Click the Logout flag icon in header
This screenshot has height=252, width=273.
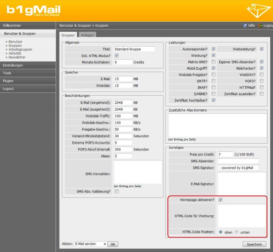(260, 26)
